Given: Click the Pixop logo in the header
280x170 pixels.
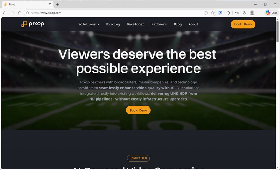Looking at the screenshot, I should (x=33, y=24).
